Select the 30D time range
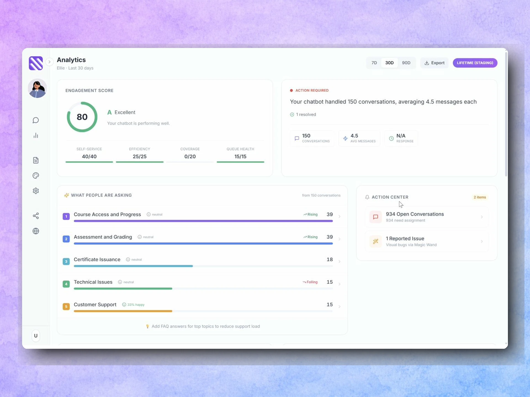Image resolution: width=530 pixels, height=397 pixels. [389, 63]
